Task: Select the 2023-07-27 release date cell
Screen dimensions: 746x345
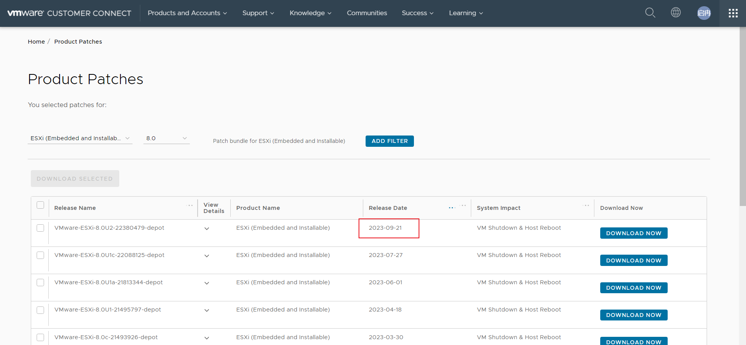Action: tap(385, 255)
